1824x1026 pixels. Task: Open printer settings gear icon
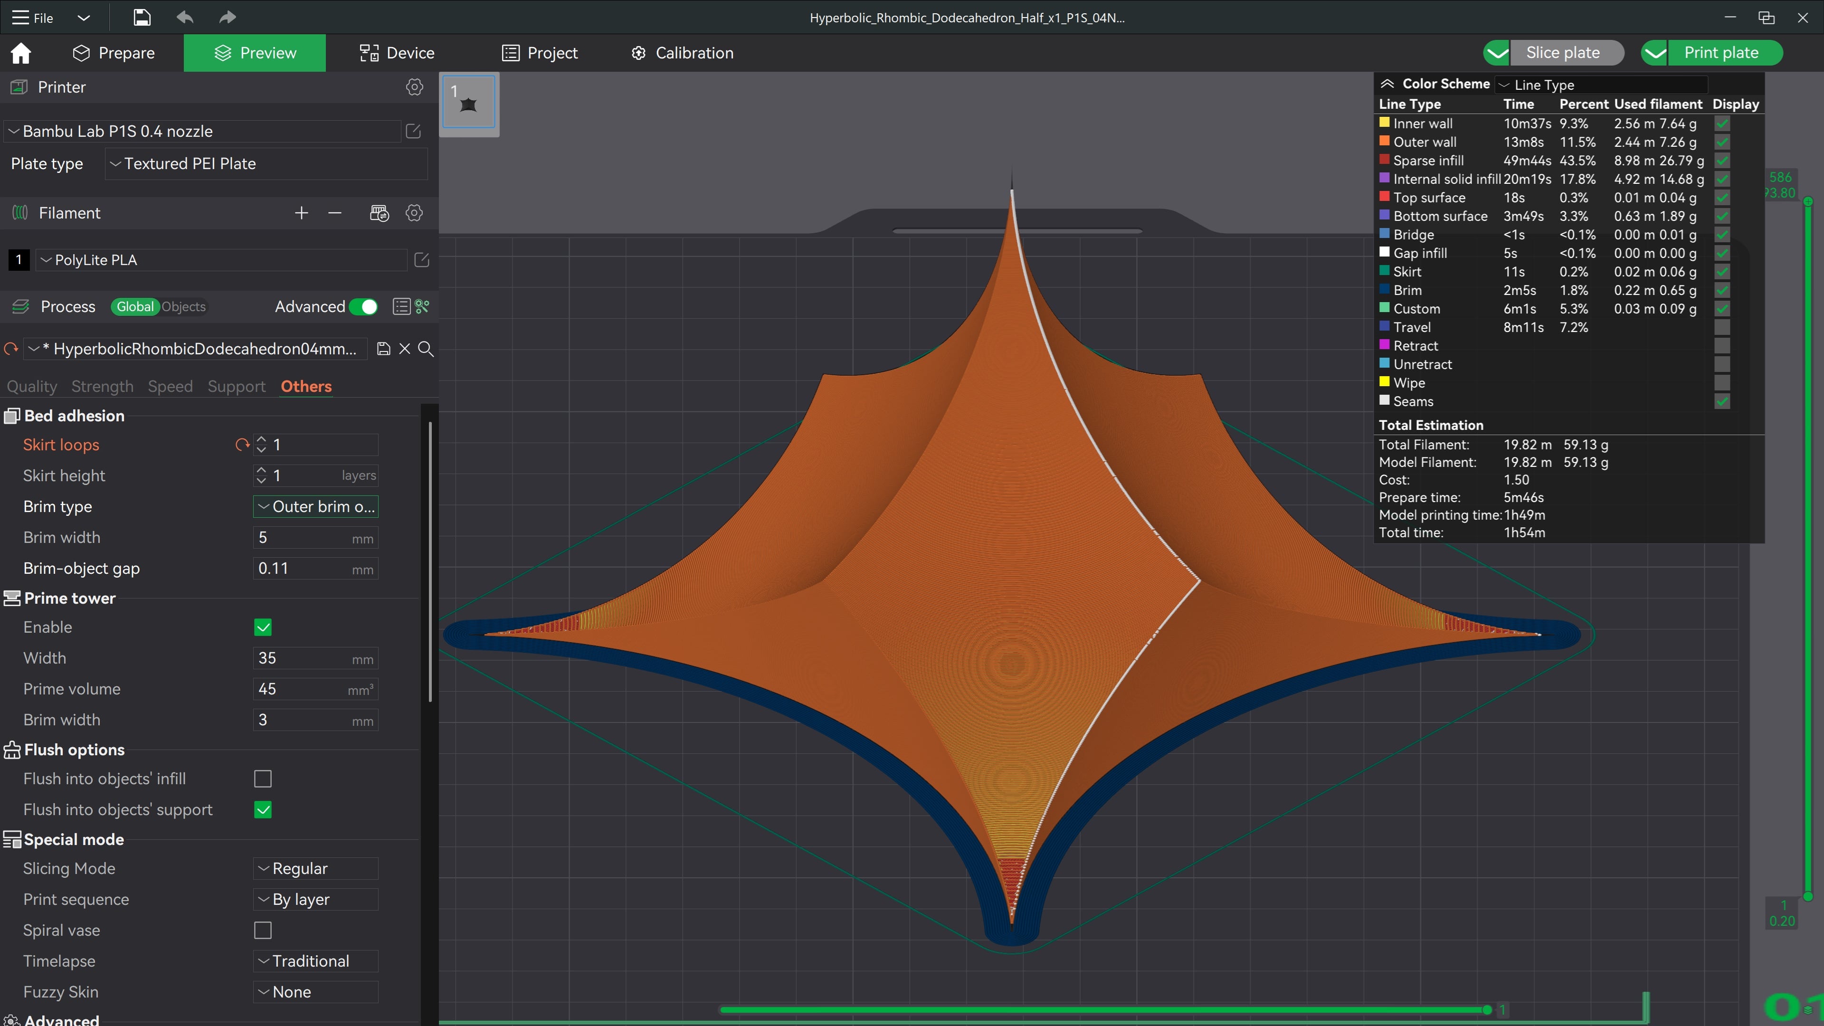click(414, 87)
